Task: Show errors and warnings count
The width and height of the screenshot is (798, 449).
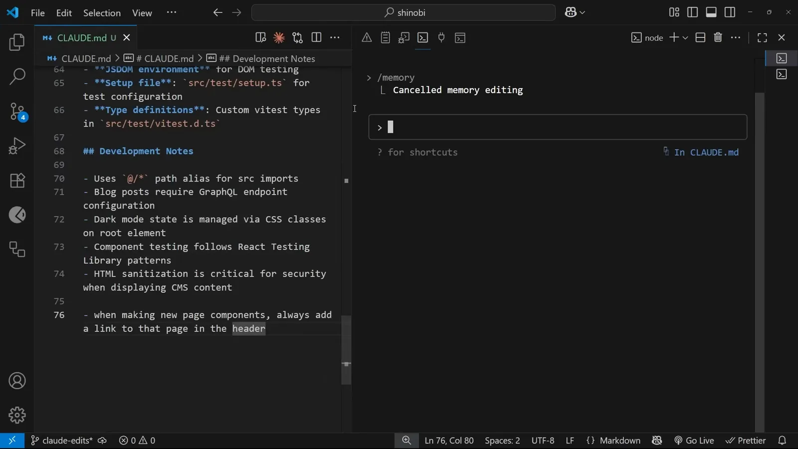Action: coord(137,441)
